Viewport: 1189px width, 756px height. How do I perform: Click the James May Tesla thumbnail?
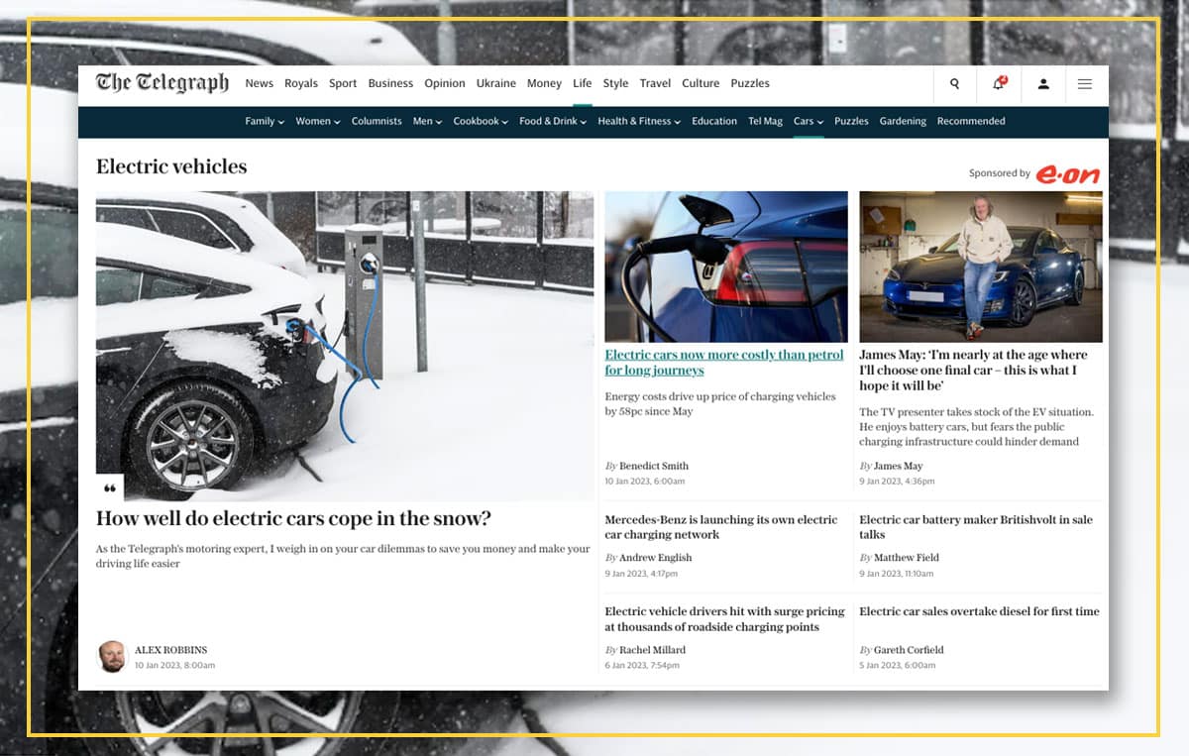tap(980, 267)
